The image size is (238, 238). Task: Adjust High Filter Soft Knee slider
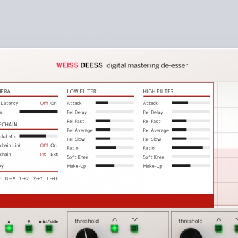point(190,157)
